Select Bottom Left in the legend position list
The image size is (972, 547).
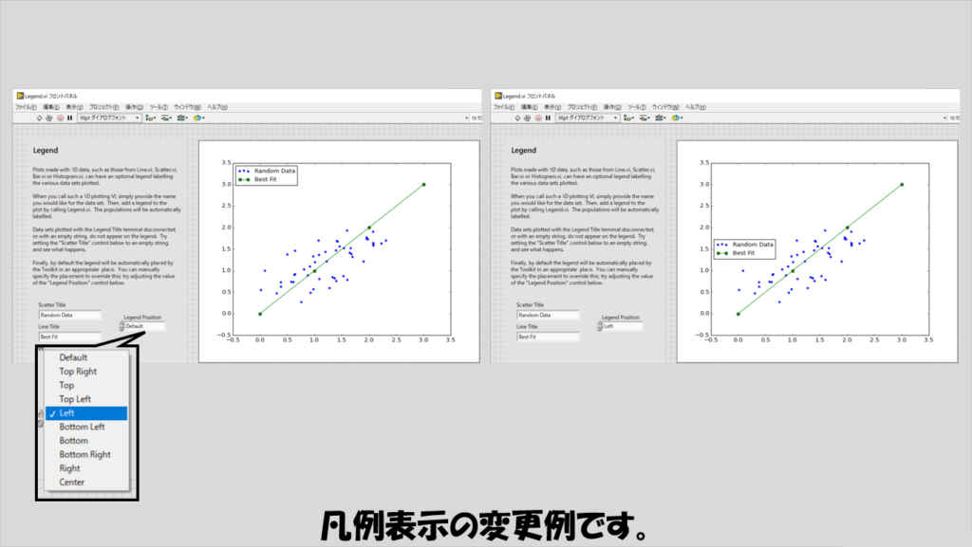tap(82, 427)
